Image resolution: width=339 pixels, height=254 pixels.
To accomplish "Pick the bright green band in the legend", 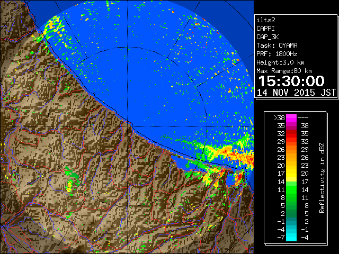I will [291, 189].
